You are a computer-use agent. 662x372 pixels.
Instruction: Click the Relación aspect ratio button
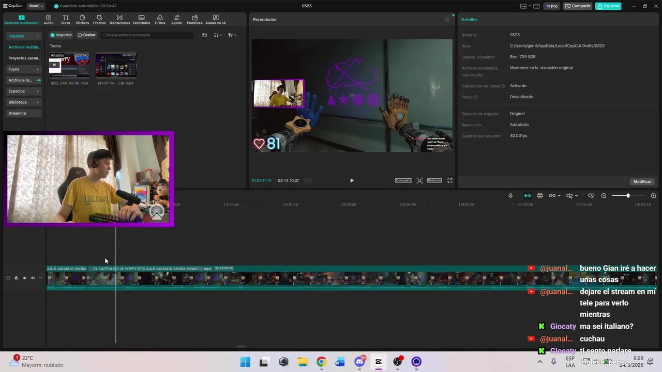point(434,180)
